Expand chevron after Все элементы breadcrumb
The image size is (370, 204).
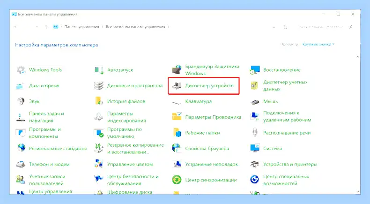169,27
